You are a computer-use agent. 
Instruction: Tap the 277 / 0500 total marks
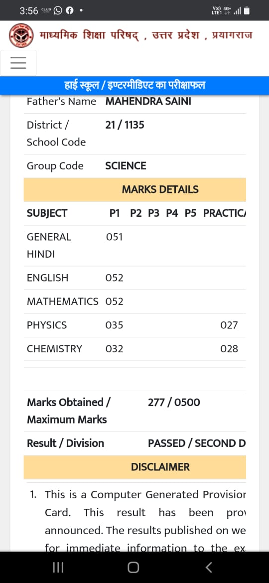tap(174, 402)
